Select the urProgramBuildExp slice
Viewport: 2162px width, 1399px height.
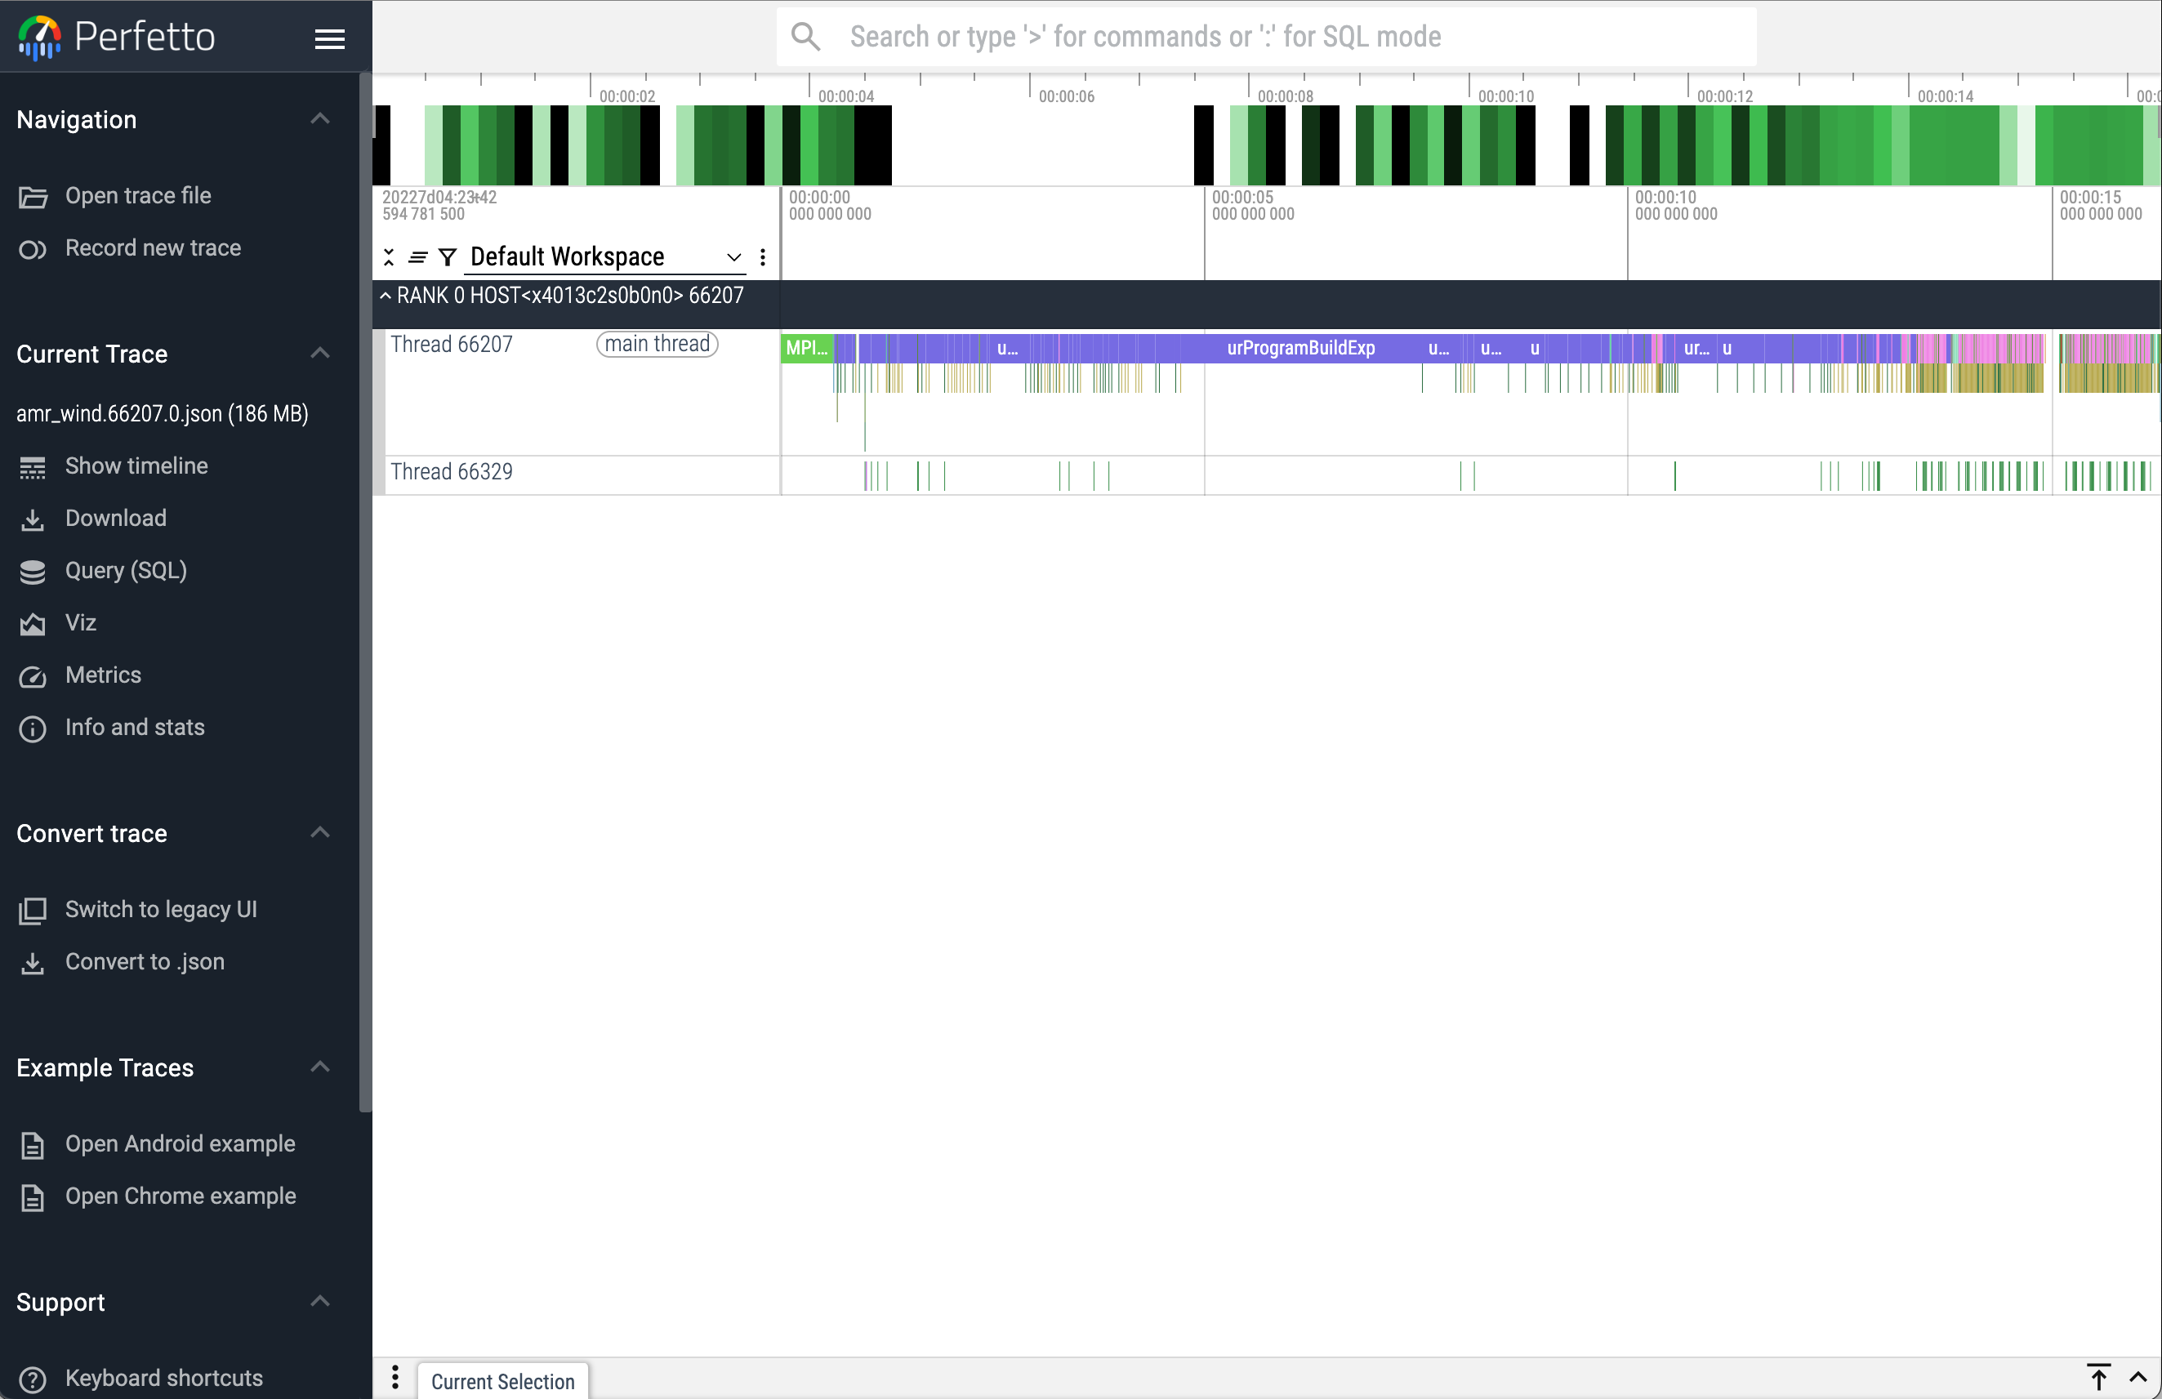[x=1301, y=349]
